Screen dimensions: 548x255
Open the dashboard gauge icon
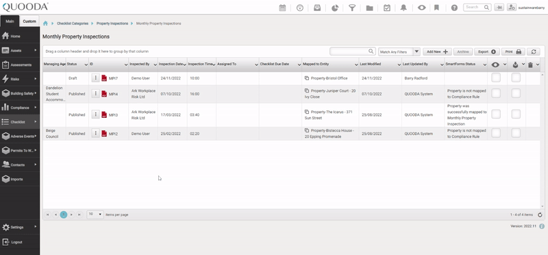pyautogui.click(x=300, y=8)
